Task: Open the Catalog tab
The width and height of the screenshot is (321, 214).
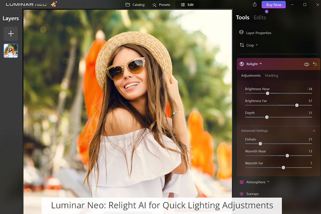Action: [x=135, y=4]
